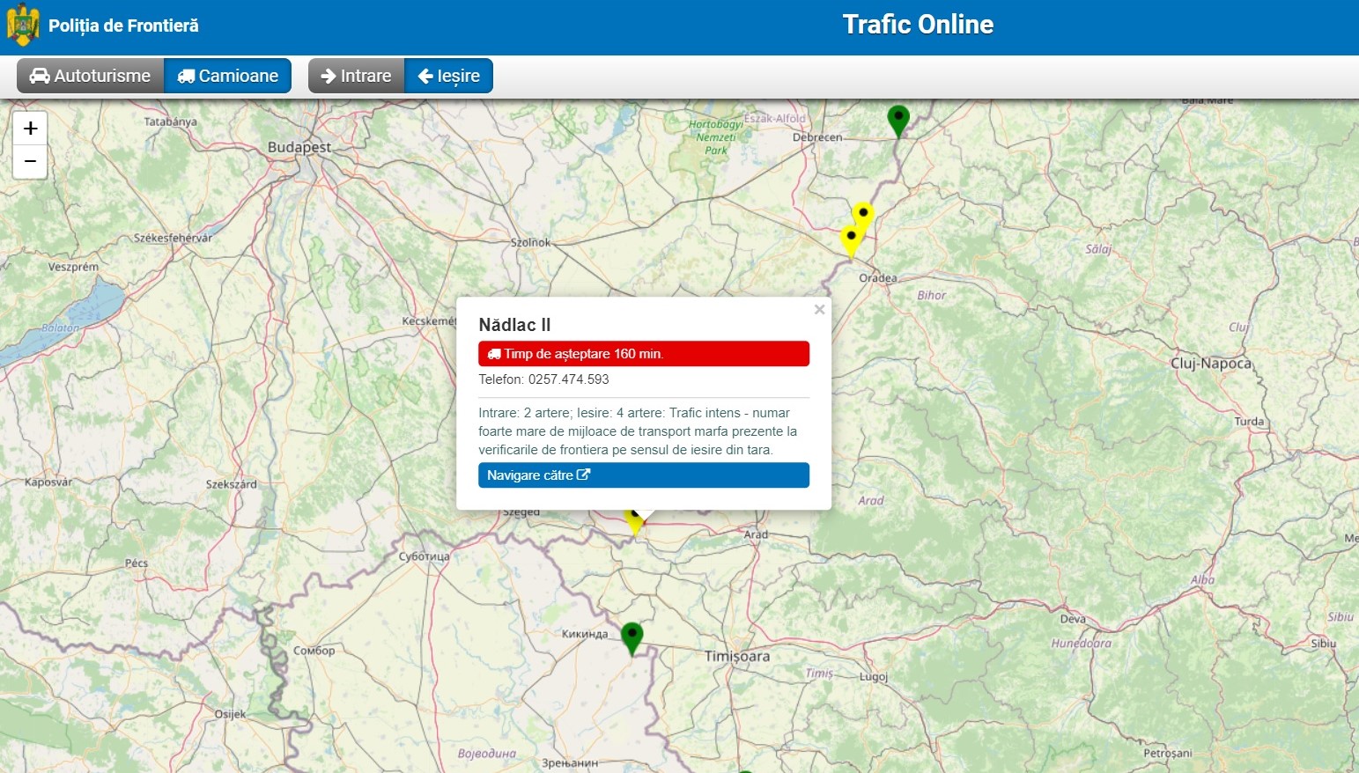Zoom out the map with minus button
Image resolution: width=1359 pixels, height=773 pixels.
click(x=30, y=162)
